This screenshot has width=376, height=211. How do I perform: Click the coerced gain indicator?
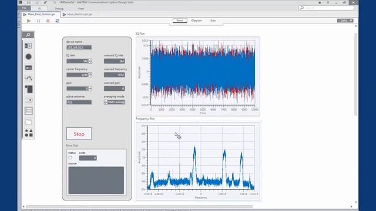[115, 89]
